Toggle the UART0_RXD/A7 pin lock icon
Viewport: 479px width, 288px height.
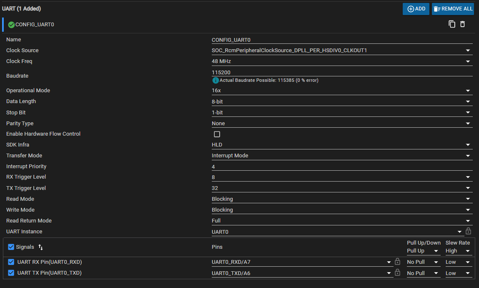[x=397, y=261]
